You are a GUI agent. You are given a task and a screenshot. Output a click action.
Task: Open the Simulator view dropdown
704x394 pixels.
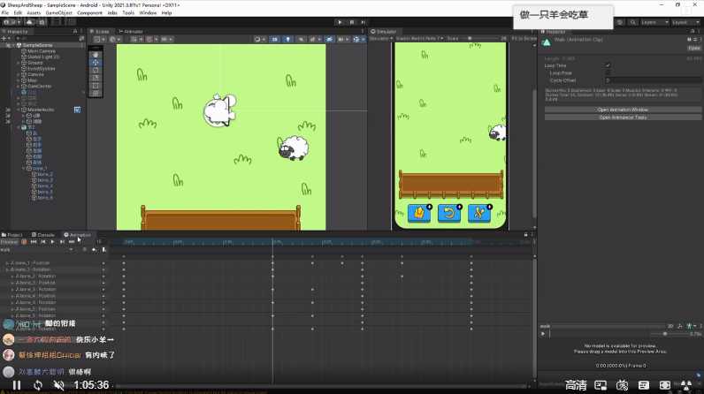(380, 39)
